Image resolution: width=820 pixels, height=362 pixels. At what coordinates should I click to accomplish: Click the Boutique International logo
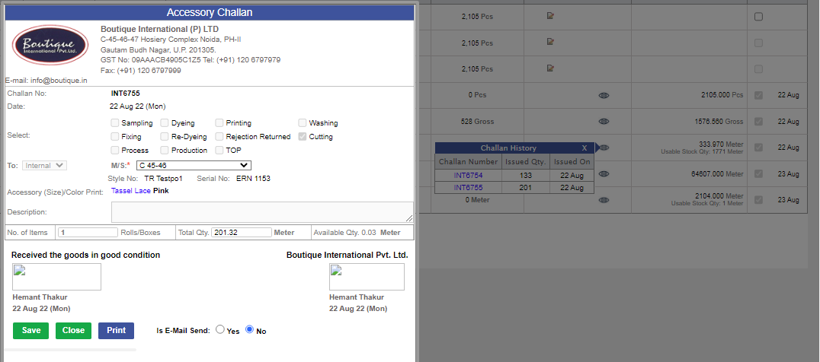click(50, 45)
